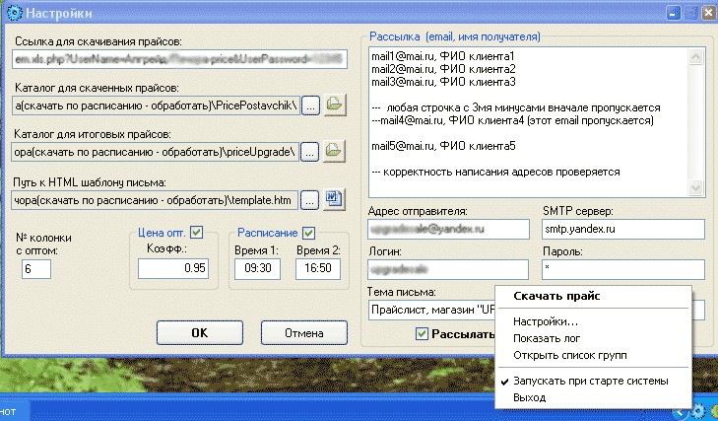This screenshot has width=718, height=421.
Task: Click the sender address field
Action: click(x=448, y=229)
